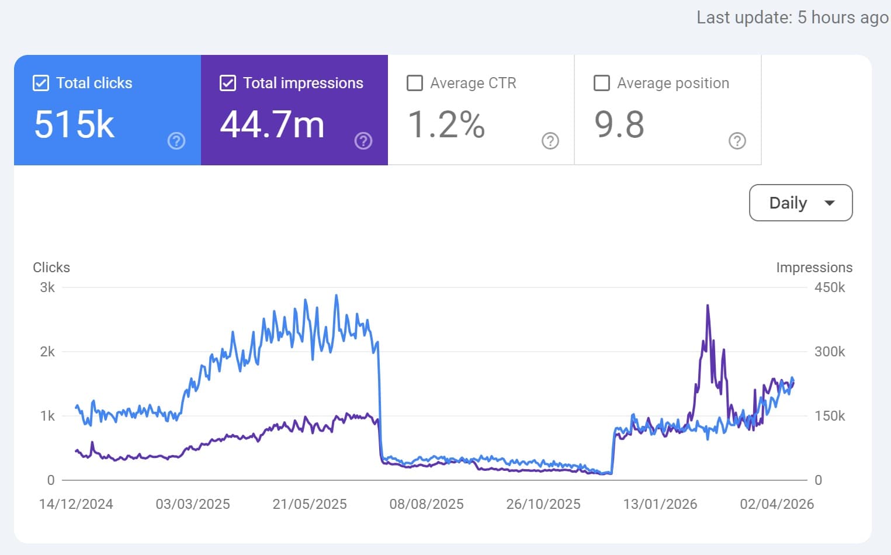Open the Total impressions help tooltip icon

tap(363, 141)
